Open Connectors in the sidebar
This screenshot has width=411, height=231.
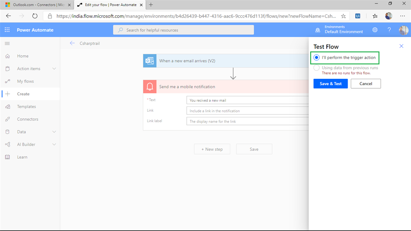28,119
